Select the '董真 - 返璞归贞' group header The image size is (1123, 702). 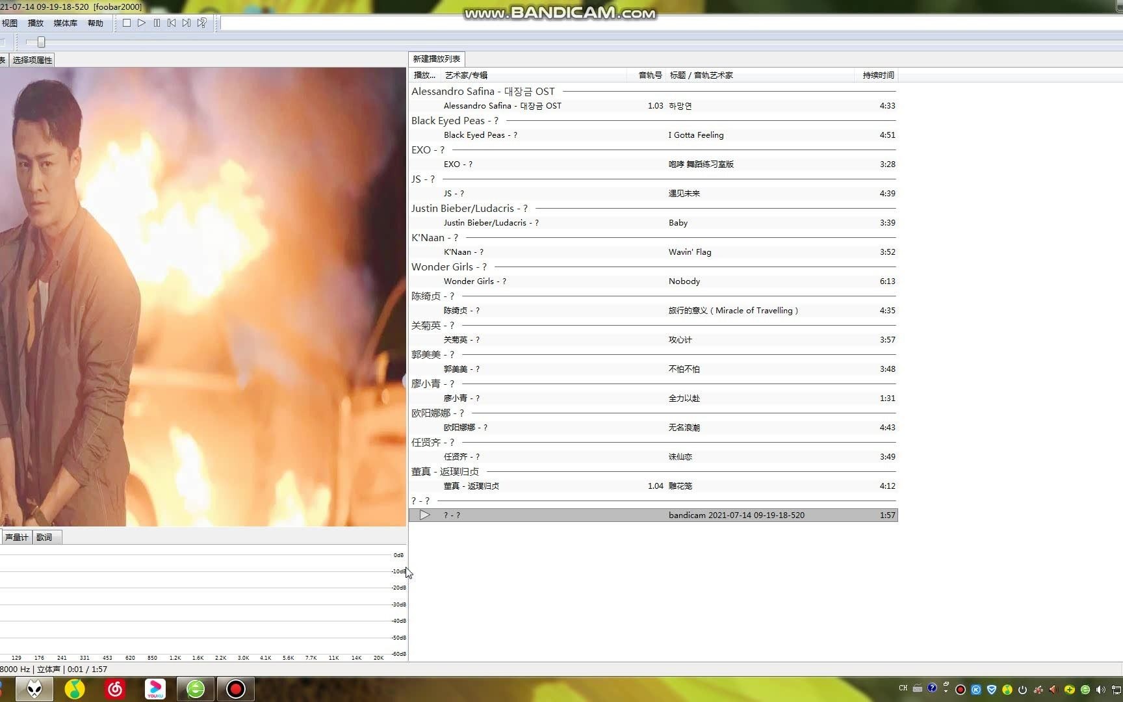(x=653, y=471)
